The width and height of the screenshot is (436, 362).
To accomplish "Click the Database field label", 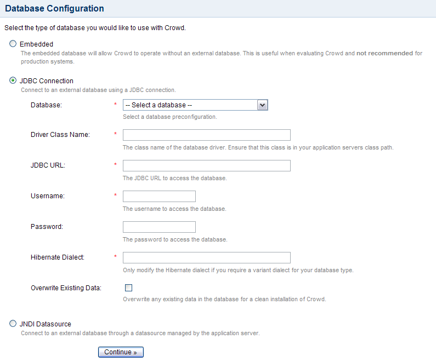I will pos(46,105).
